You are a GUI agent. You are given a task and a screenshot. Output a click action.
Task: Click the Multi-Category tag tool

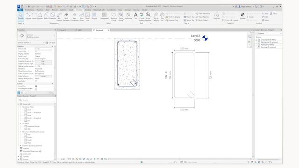(x=173, y=17)
